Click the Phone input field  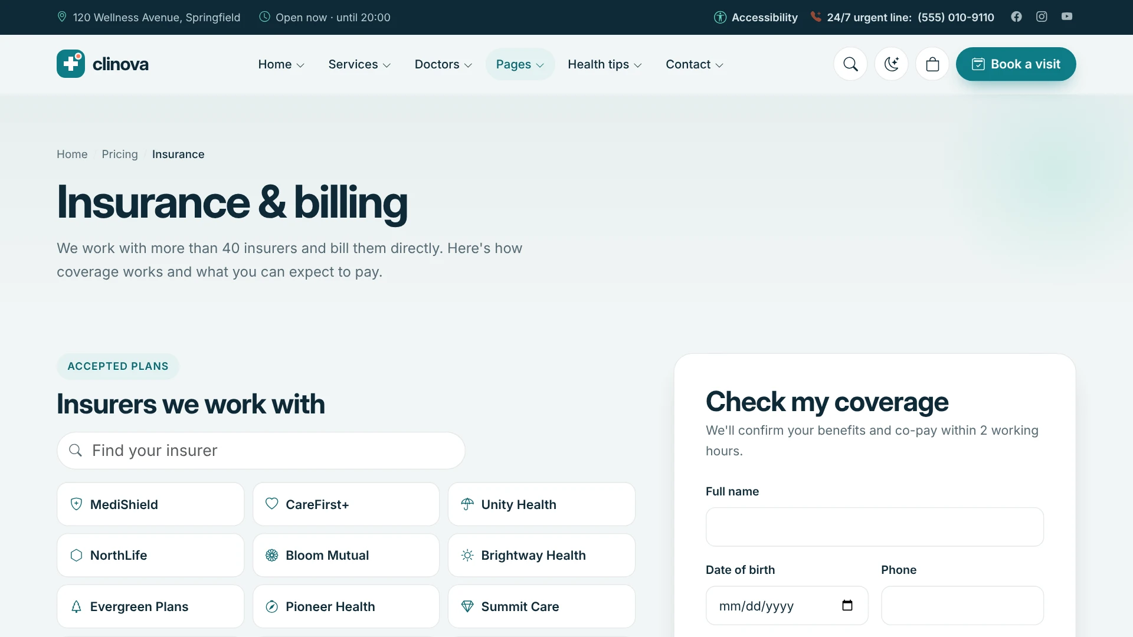(962, 605)
